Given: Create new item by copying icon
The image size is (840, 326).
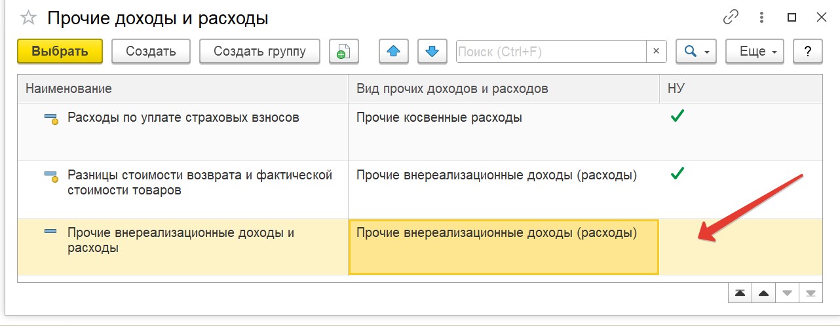Looking at the screenshot, I should pyautogui.click(x=344, y=51).
